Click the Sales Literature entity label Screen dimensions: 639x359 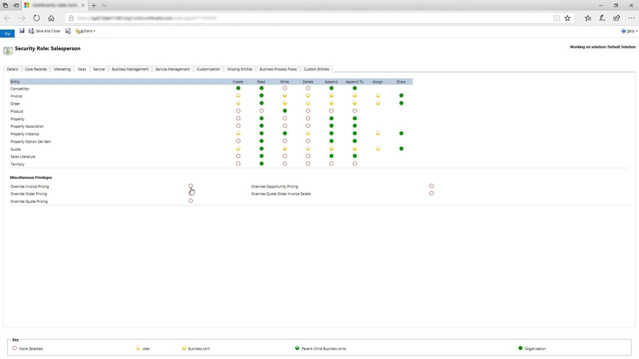(x=23, y=157)
